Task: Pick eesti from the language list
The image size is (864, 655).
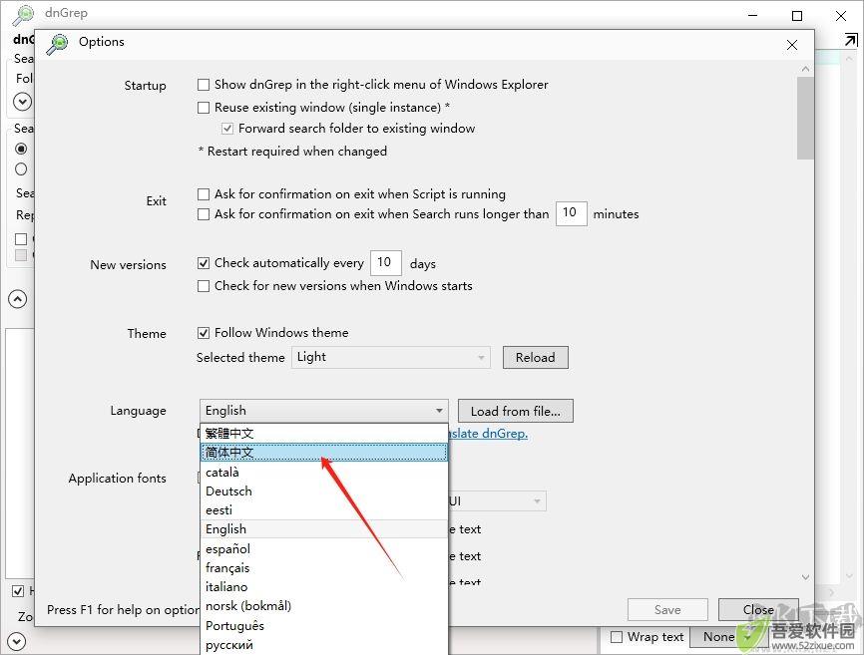Action: [x=324, y=510]
